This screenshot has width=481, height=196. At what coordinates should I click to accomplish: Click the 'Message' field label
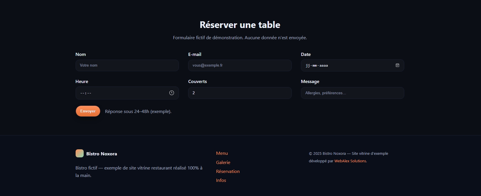click(x=310, y=82)
